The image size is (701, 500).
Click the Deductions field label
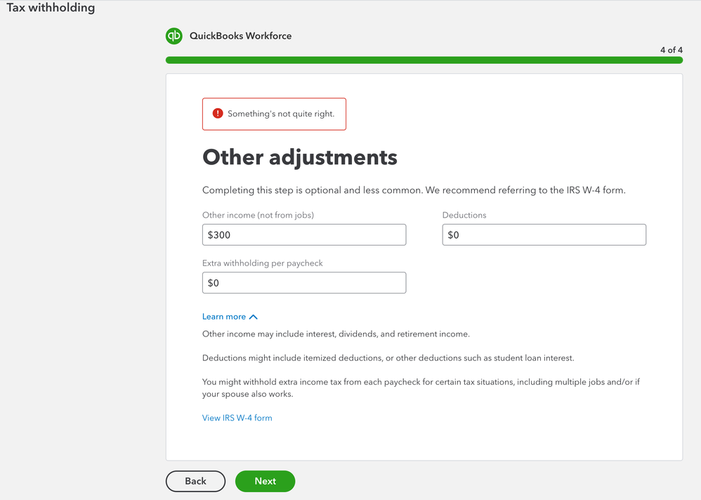point(464,215)
